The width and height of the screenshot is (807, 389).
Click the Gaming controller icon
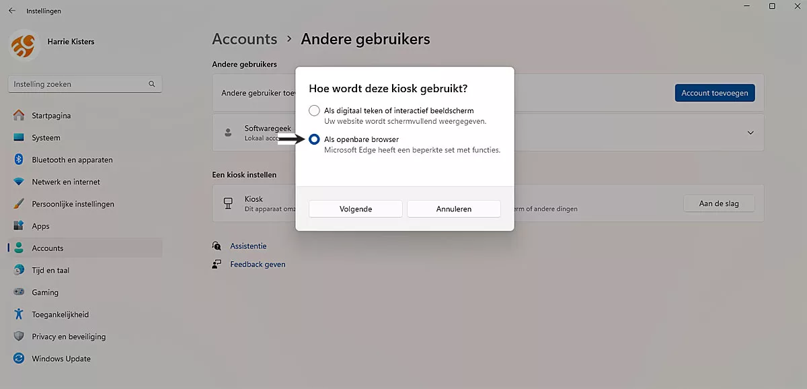coord(19,292)
